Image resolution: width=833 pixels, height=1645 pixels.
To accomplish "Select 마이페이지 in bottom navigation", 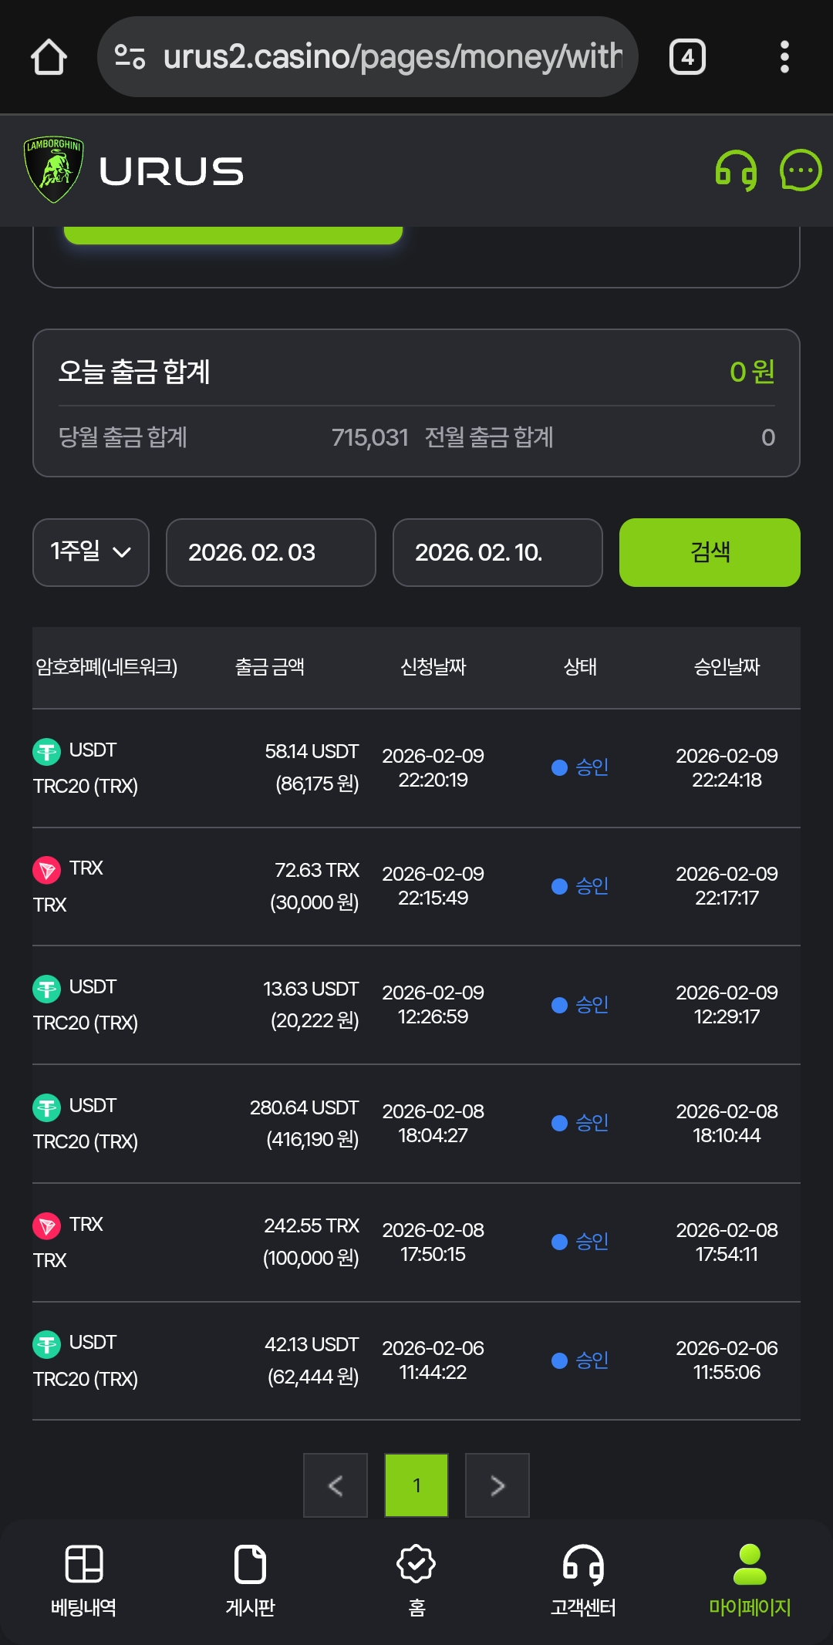I will point(750,1580).
